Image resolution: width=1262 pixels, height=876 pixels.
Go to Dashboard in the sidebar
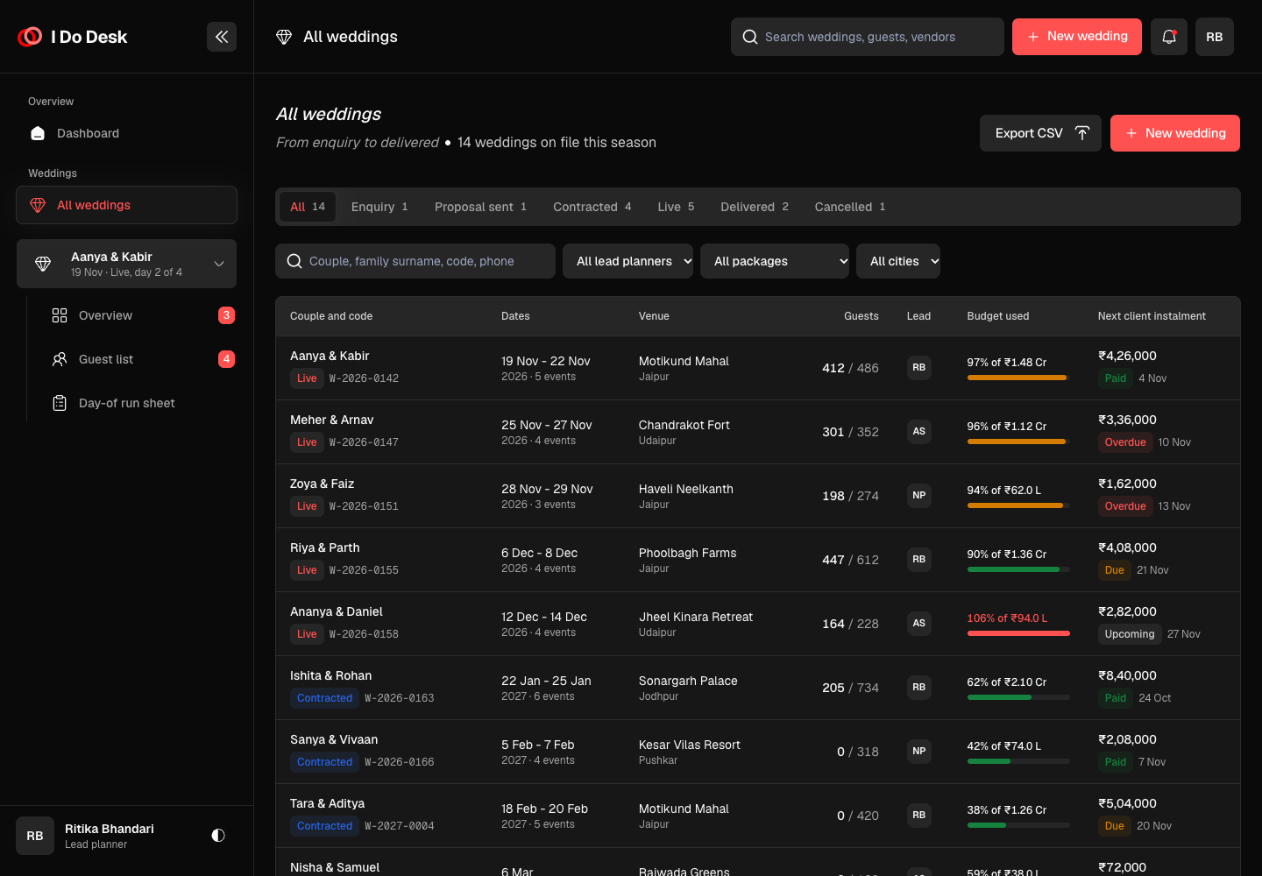pos(126,133)
